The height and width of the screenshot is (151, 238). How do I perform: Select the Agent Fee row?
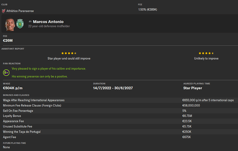(120, 137)
